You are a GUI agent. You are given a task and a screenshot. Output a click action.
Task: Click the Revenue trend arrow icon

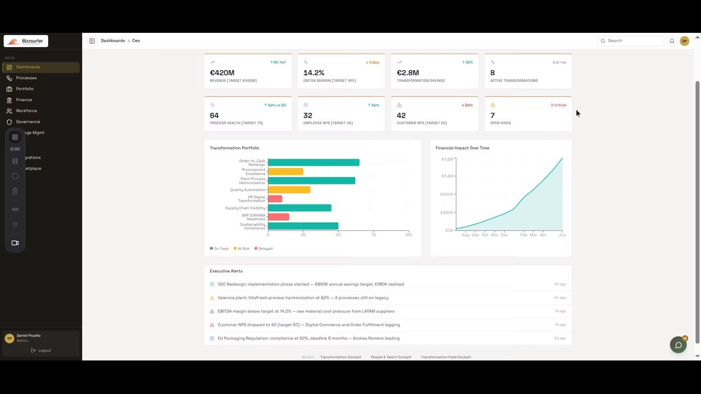tap(212, 62)
